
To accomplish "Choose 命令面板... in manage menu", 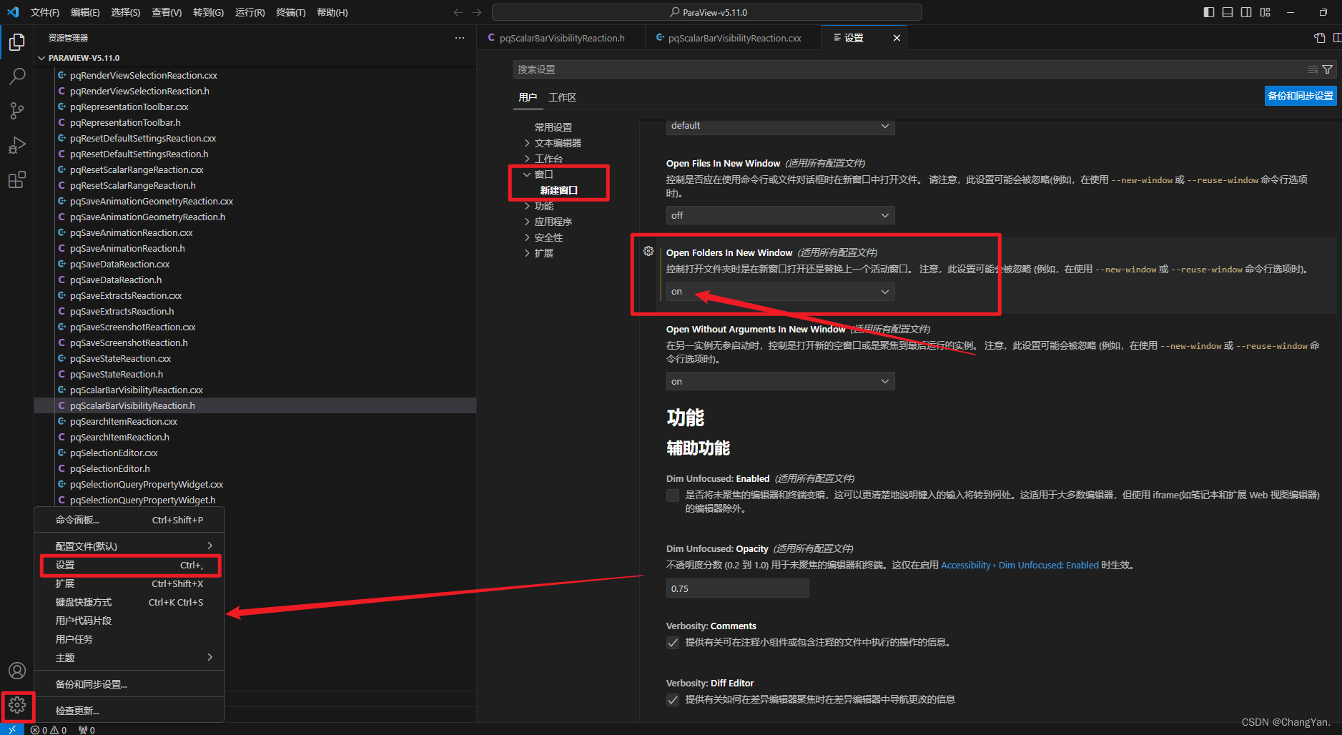I will tap(129, 520).
